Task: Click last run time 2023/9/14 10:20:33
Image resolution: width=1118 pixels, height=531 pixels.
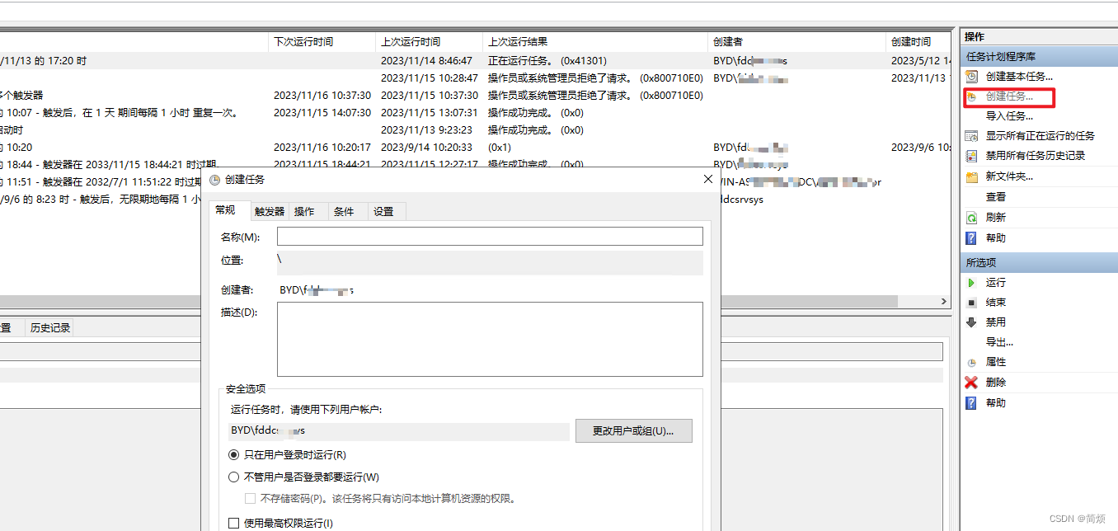Action: click(426, 148)
